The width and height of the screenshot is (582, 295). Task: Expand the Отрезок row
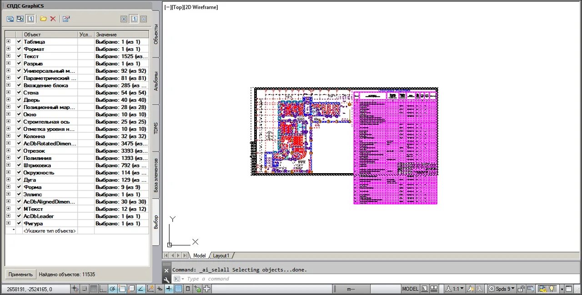coord(8,151)
